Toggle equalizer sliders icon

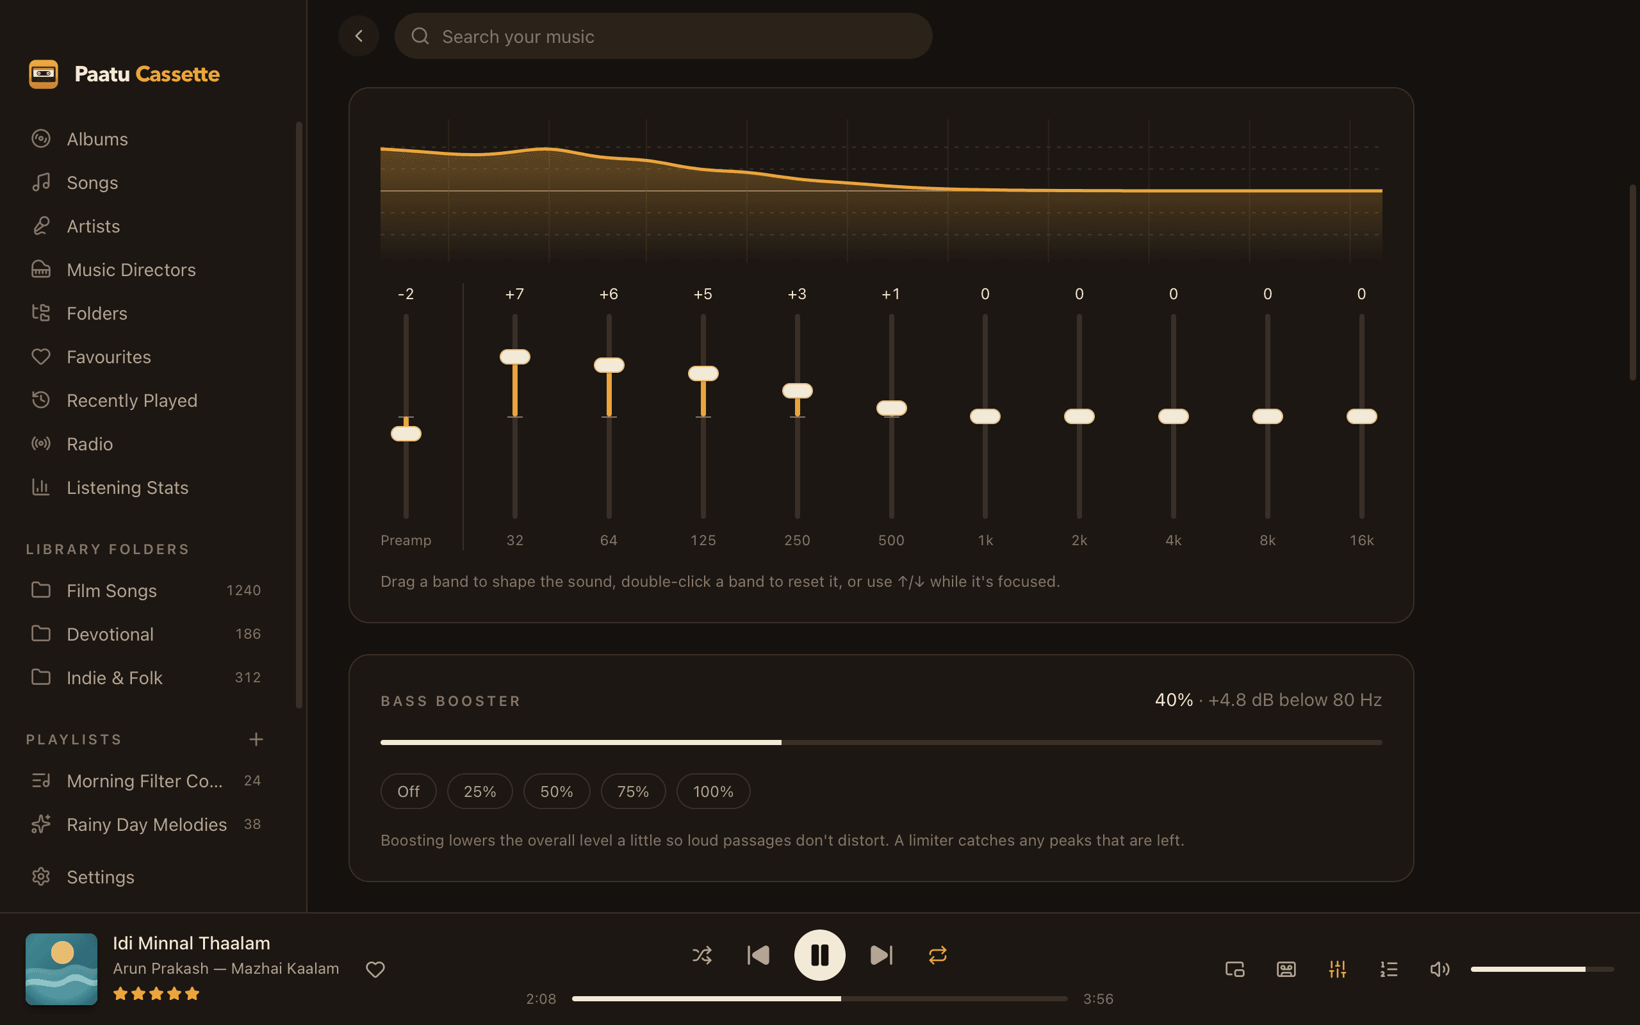(1337, 969)
